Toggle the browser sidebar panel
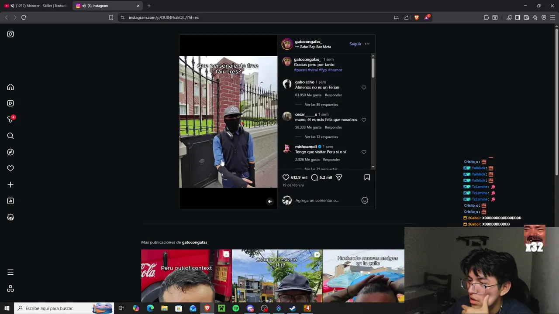This screenshot has height=314, width=559. point(518,17)
